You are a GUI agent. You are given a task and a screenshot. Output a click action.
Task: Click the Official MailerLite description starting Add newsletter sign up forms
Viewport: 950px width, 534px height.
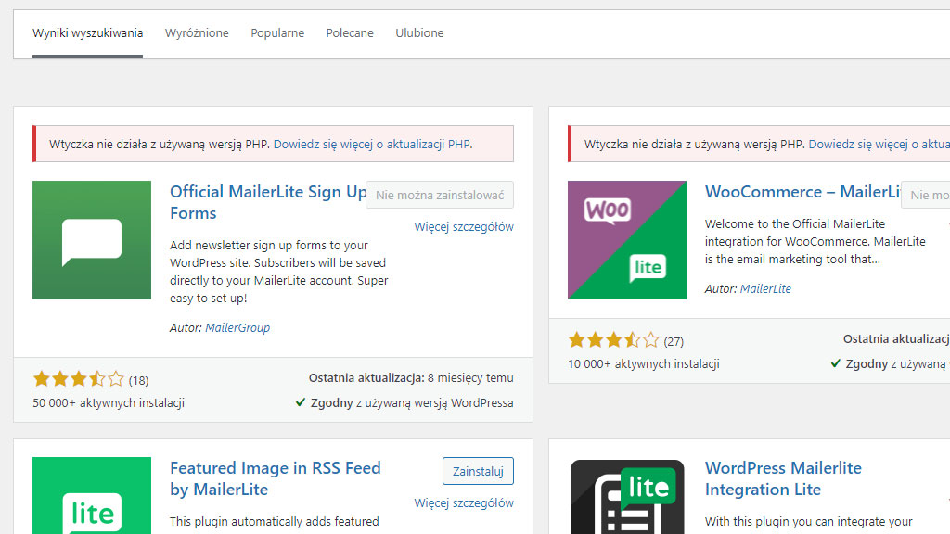click(x=278, y=272)
